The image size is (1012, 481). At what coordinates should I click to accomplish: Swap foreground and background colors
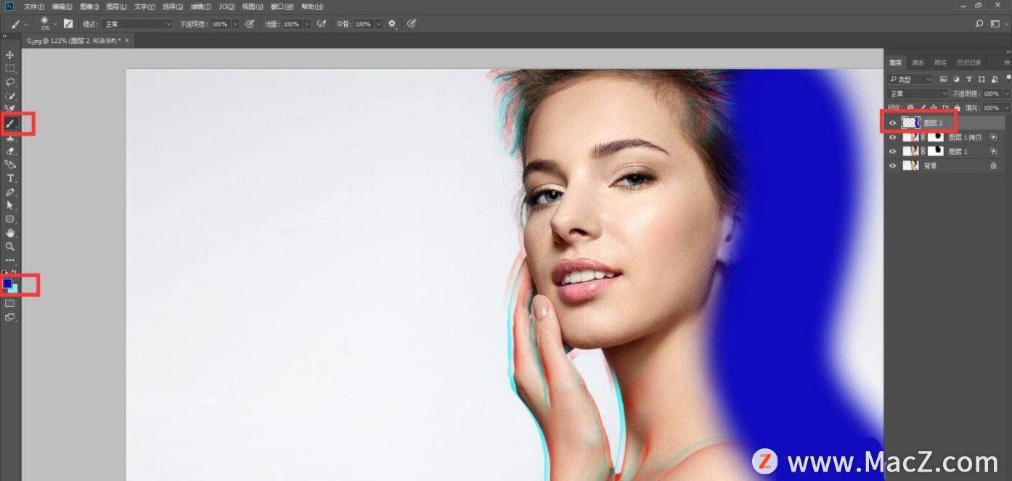(14, 272)
